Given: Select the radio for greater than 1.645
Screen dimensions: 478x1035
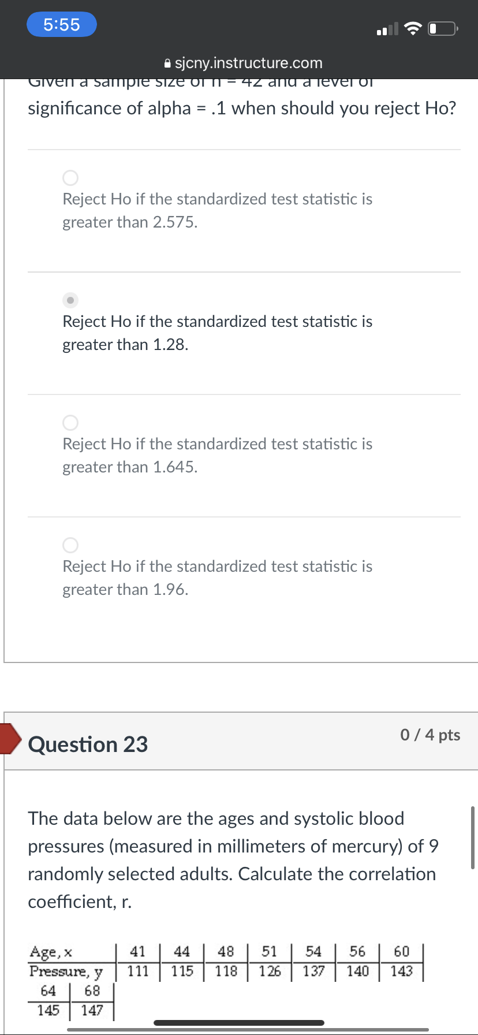Looking at the screenshot, I should [x=70, y=423].
